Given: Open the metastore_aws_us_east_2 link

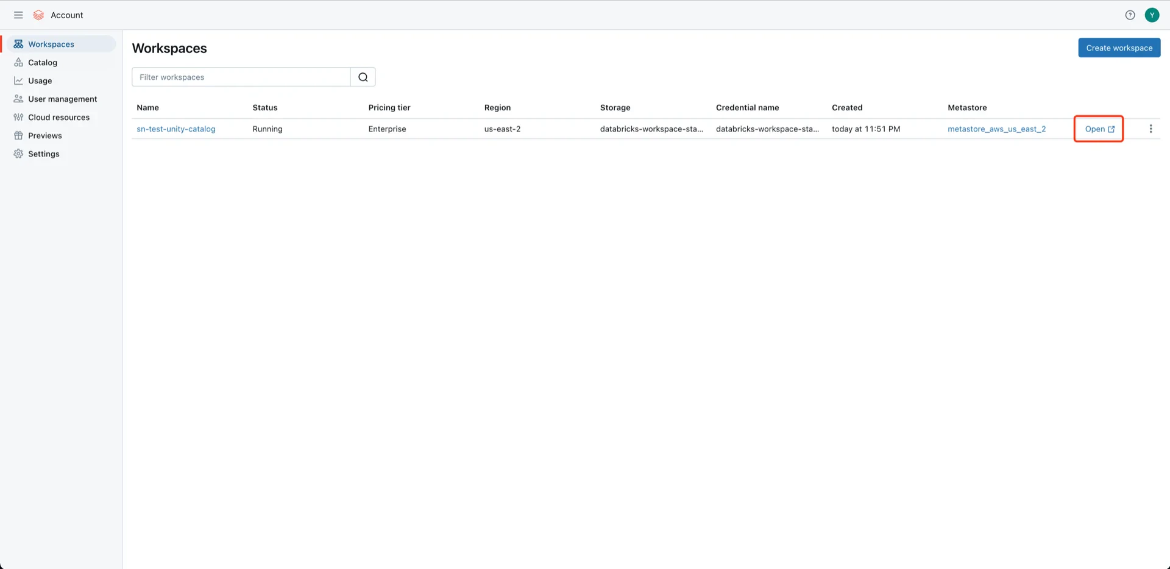Looking at the screenshot, I should [996, 129].
